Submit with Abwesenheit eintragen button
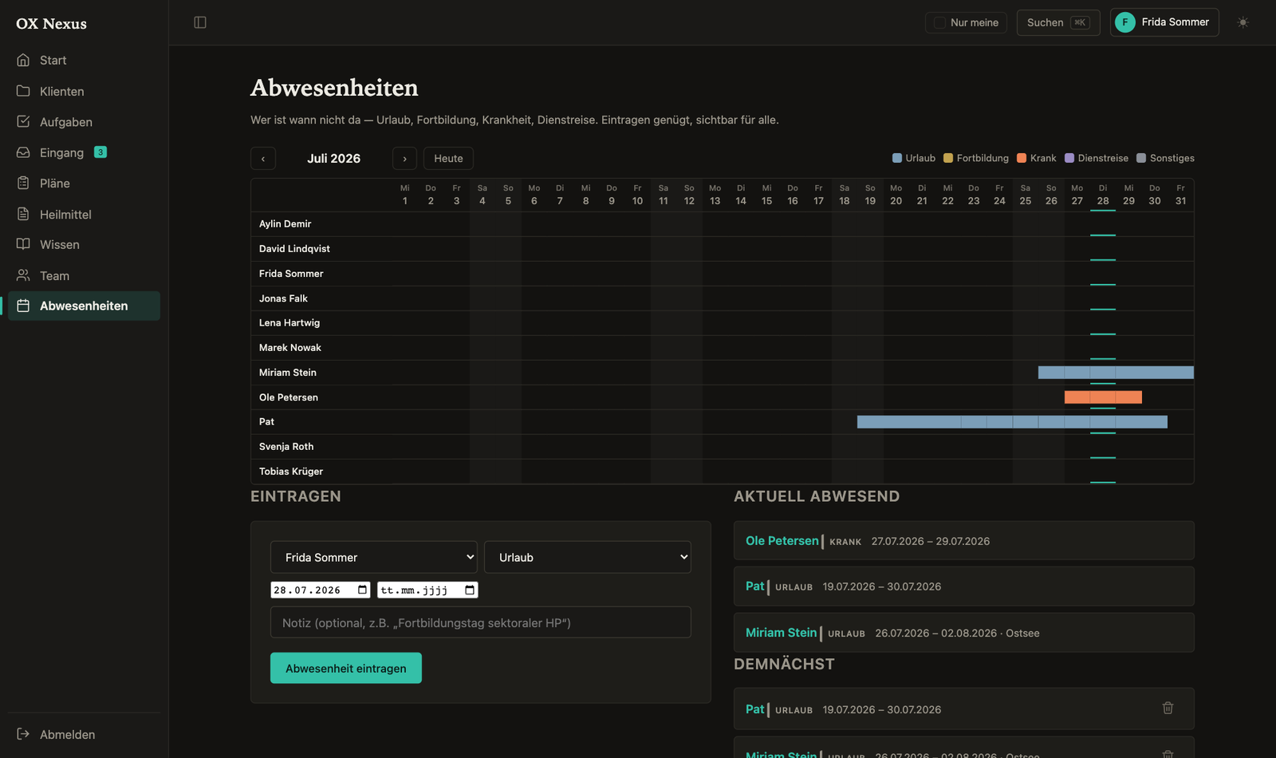 (346, 668)
